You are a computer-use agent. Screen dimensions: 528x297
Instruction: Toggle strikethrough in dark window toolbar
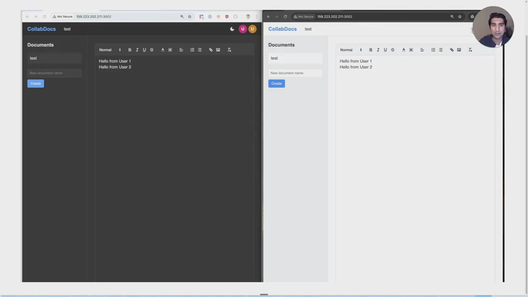(152, 50)
